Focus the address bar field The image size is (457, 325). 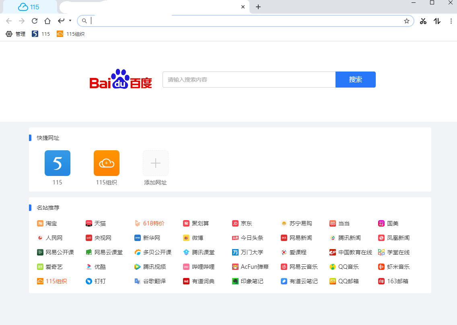(x=245, y=21)
